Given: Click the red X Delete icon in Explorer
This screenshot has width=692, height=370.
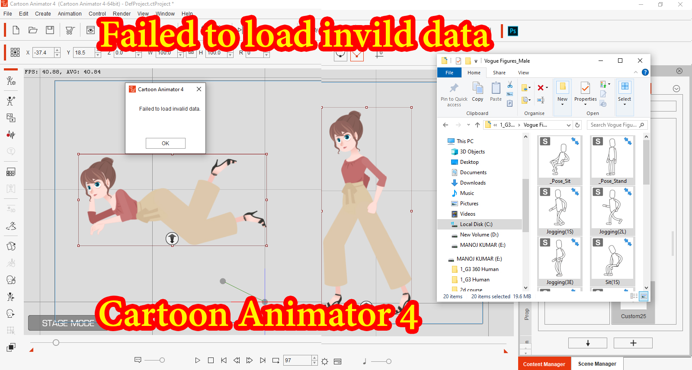Looking at the screenshot, I should 541,88.
